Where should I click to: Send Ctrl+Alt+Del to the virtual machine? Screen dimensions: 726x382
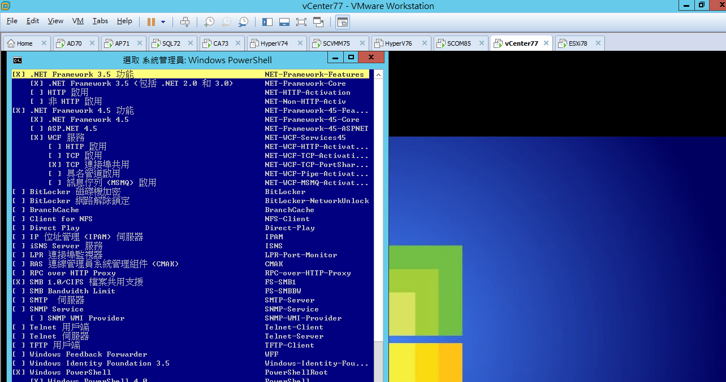[x=185, y=22]
